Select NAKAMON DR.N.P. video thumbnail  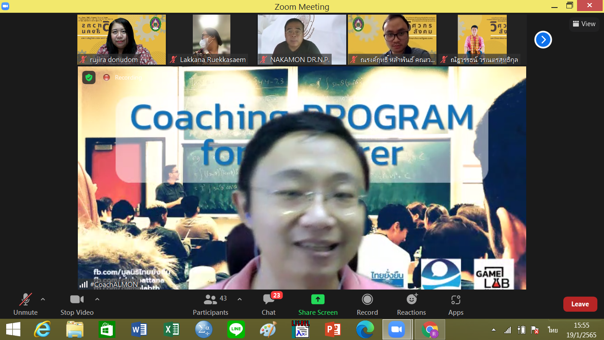(x=302, y=40)
